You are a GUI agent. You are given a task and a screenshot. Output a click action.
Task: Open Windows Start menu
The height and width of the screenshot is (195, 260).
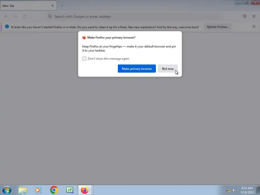[7, 190]
